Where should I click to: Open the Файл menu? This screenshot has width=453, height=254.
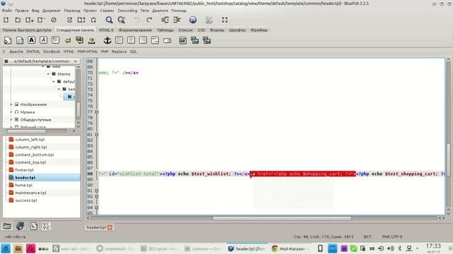pyautogui.click(x=7, y=11)
